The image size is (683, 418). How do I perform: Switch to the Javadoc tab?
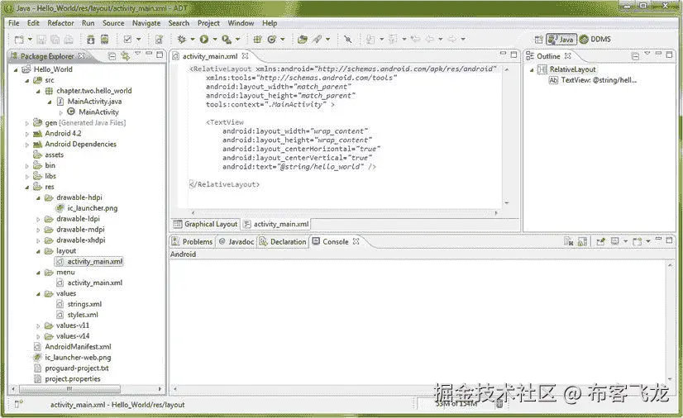click(x=236, y=241)
